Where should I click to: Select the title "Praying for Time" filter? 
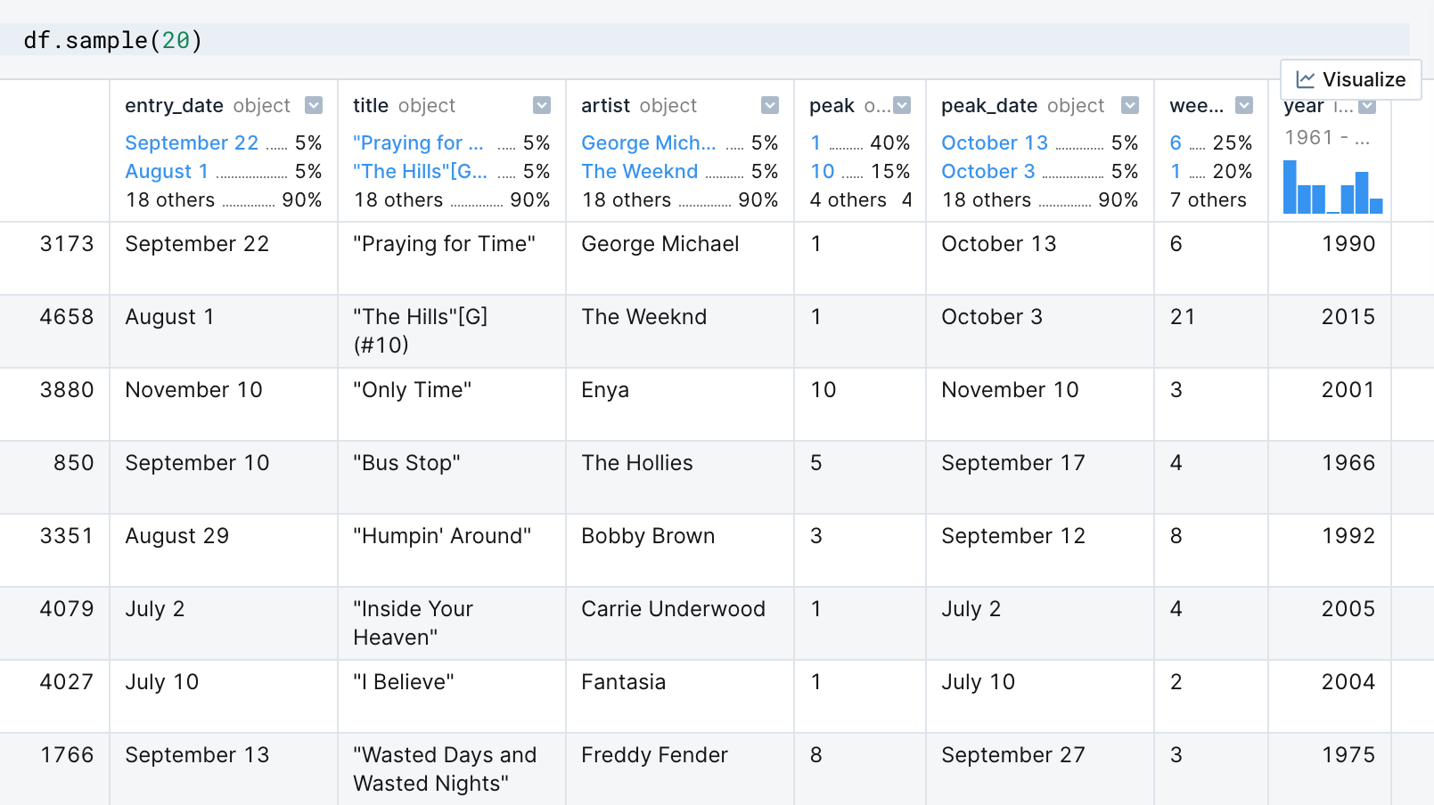coord(419,142)
